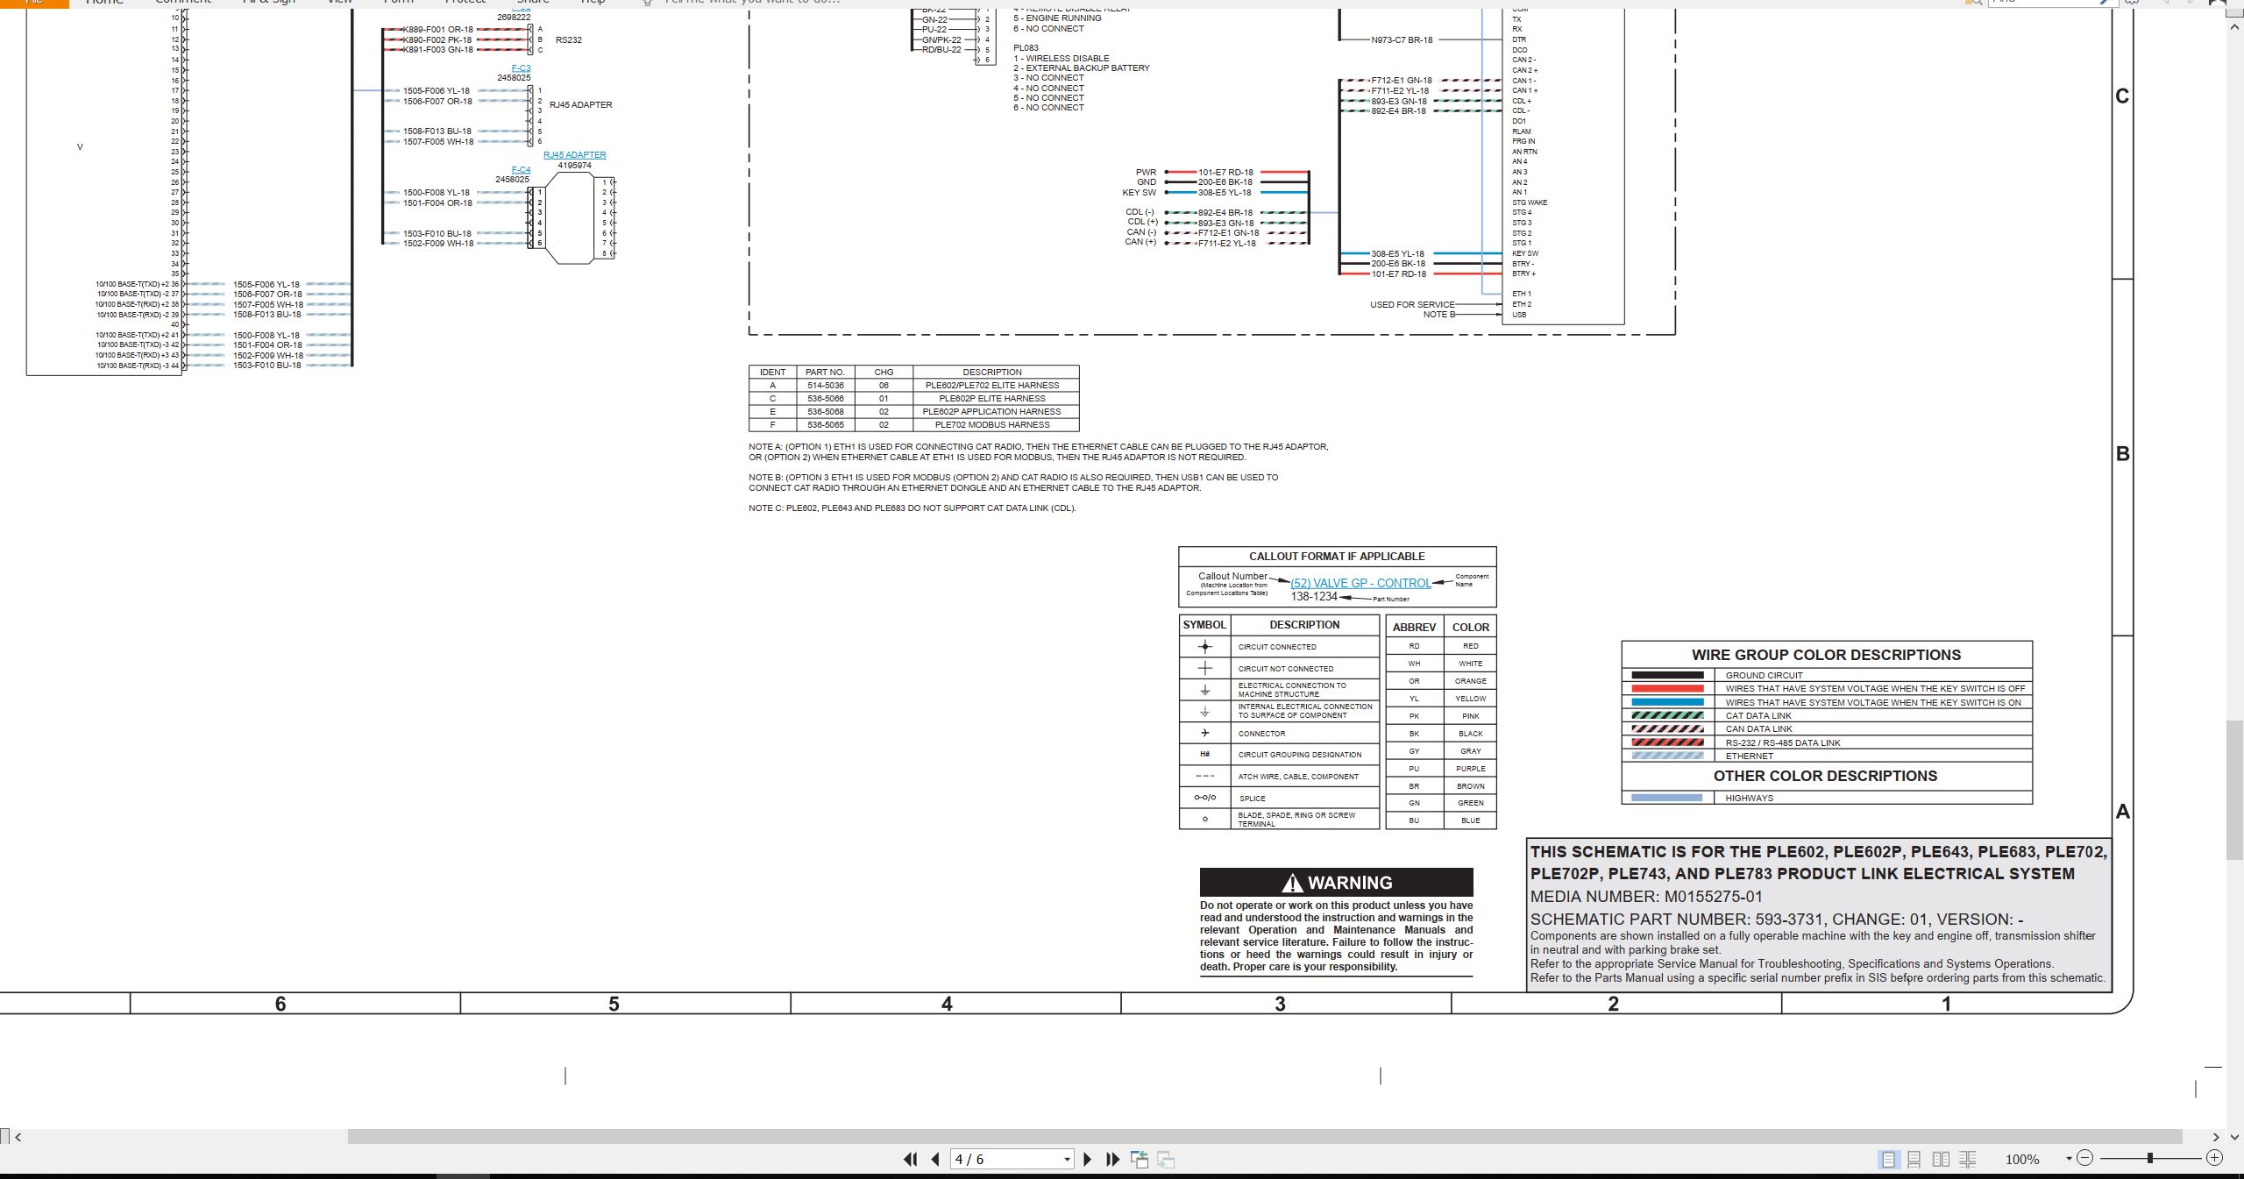Go to the first page
This screenshot has width=2244, height=1179.
(x=910, y=1159)
